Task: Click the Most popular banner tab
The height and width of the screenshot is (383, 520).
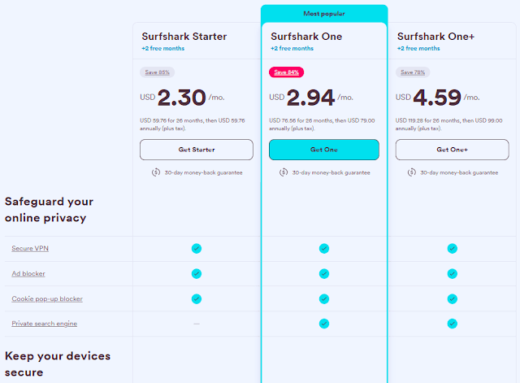Action: point(324,14)
